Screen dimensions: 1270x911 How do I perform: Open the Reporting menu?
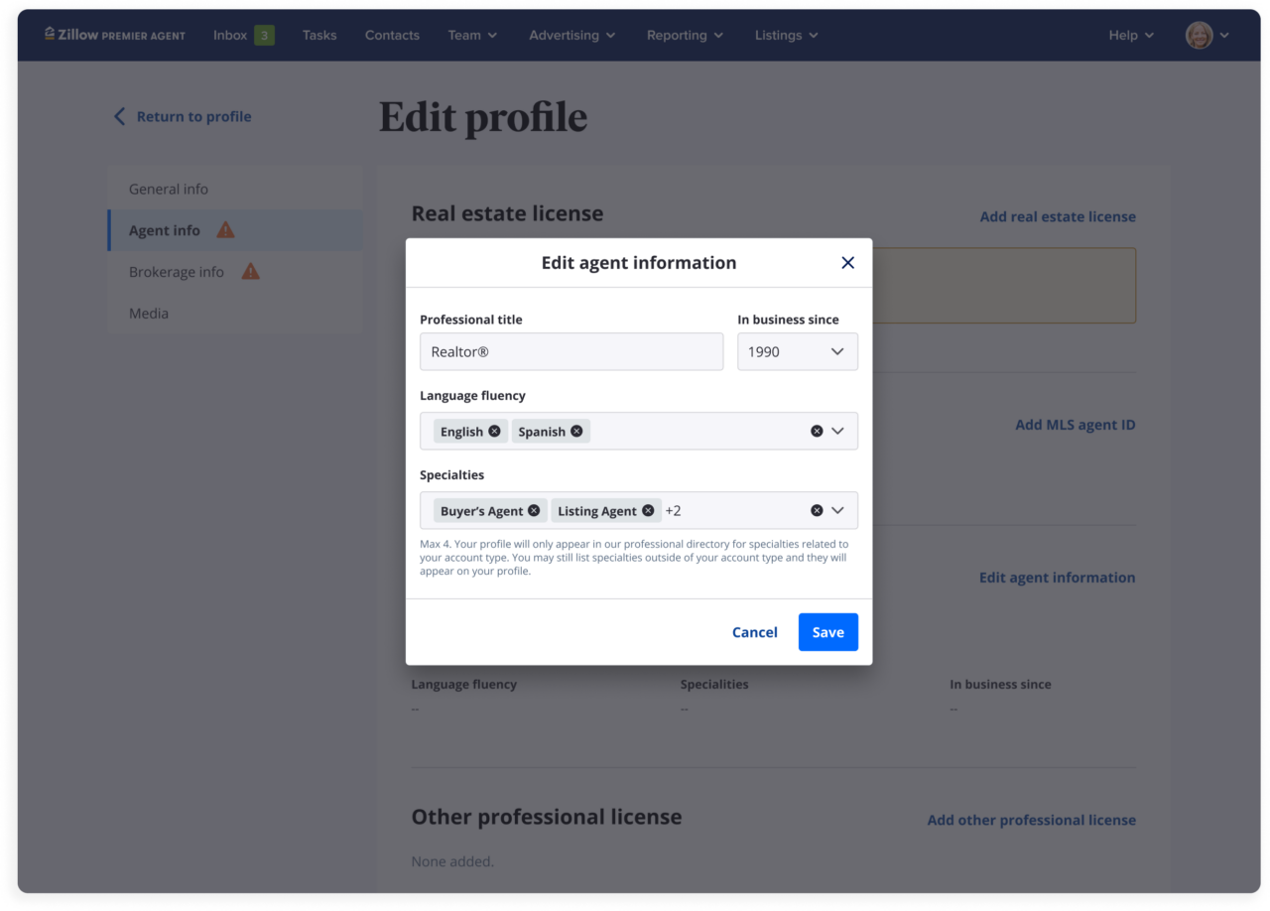point(685,35)
